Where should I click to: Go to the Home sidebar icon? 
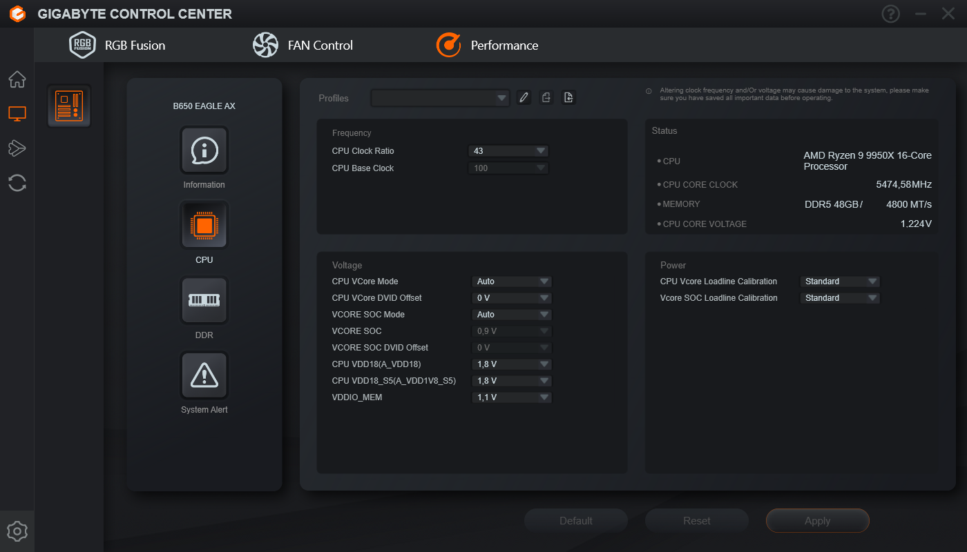17,79
